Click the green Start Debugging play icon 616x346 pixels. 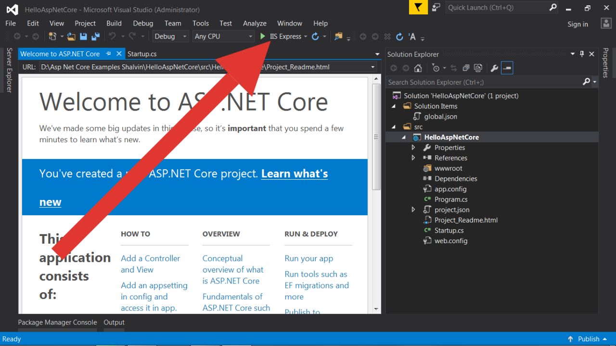[263, 36]
